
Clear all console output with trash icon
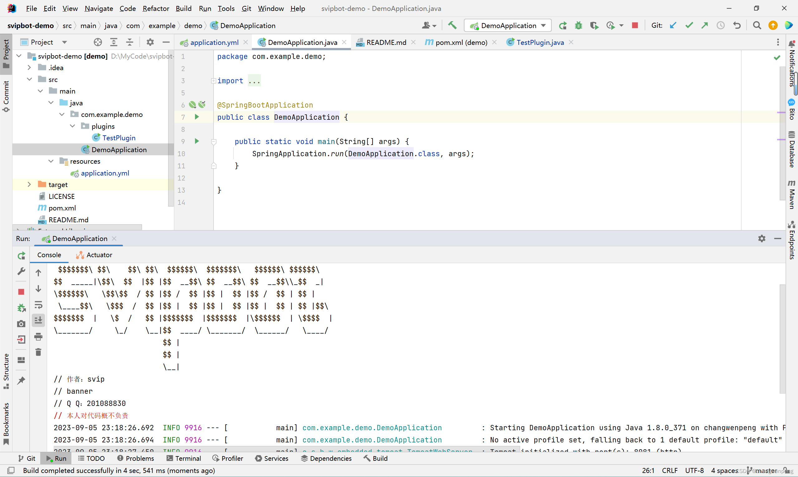38,352
